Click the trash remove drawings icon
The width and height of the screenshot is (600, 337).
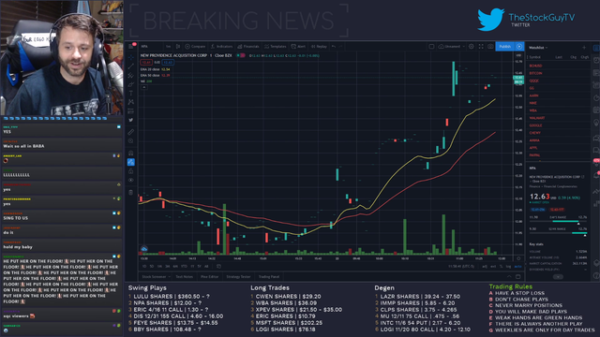pyautogui.click(x=131, y=192)
